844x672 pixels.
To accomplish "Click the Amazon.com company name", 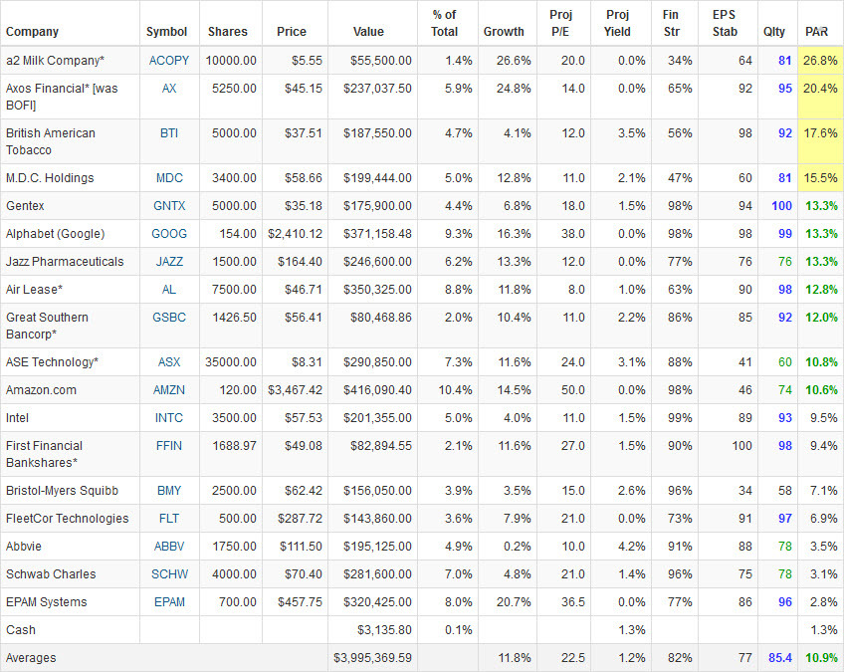I will pyautogui.click(x=41, y=390).
